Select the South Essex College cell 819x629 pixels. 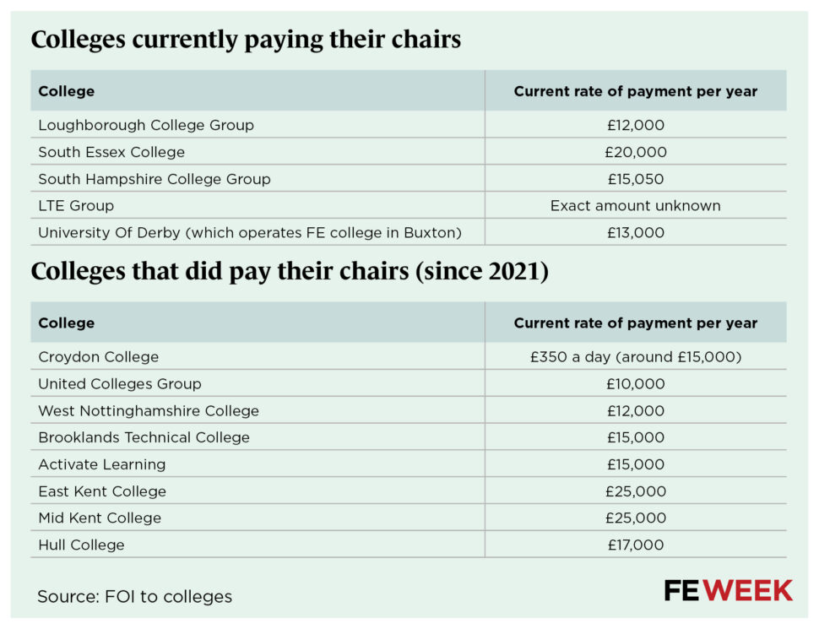[x=111, y=152]
